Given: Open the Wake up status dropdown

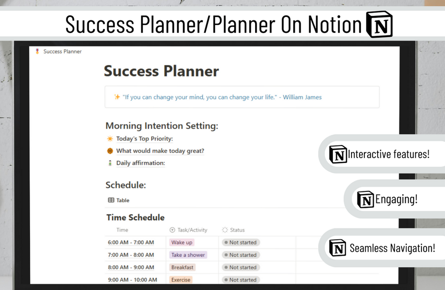Looking at the screenshot, I should click(x=241, y=242).
